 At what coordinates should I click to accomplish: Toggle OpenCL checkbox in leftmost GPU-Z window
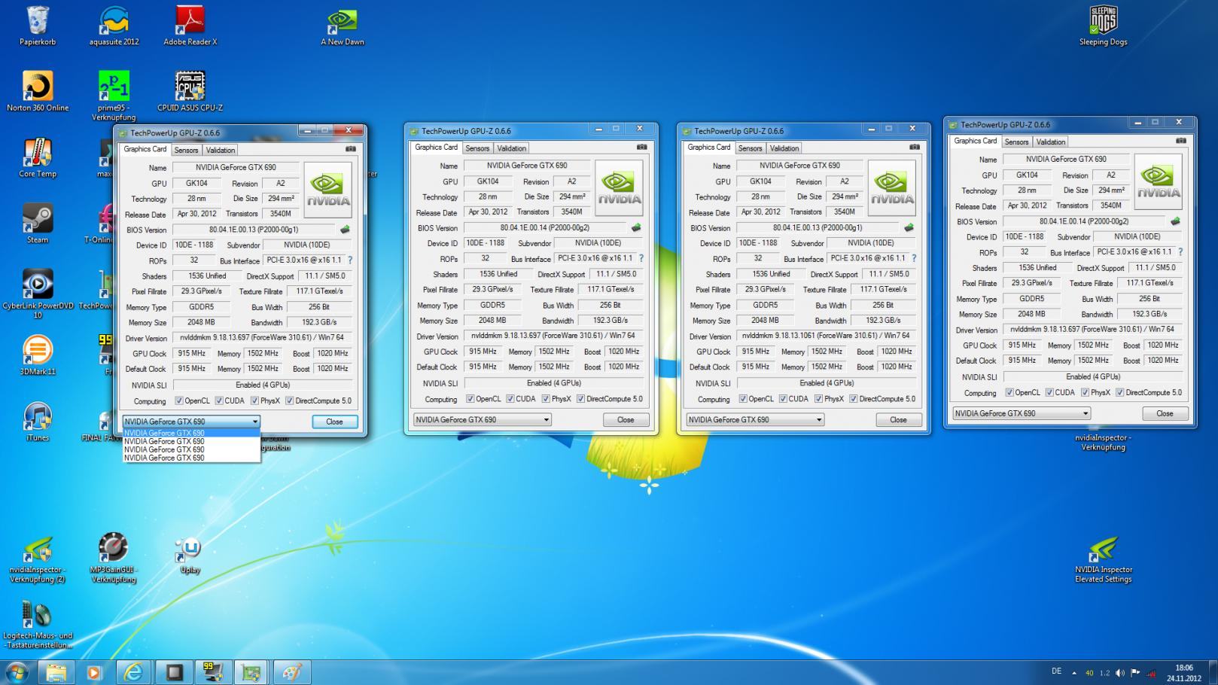tap(179, 401)
